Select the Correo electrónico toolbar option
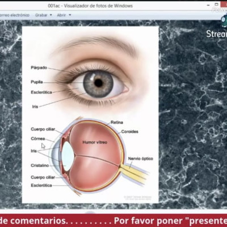This screenshot has width=227, height=227. 14,15
